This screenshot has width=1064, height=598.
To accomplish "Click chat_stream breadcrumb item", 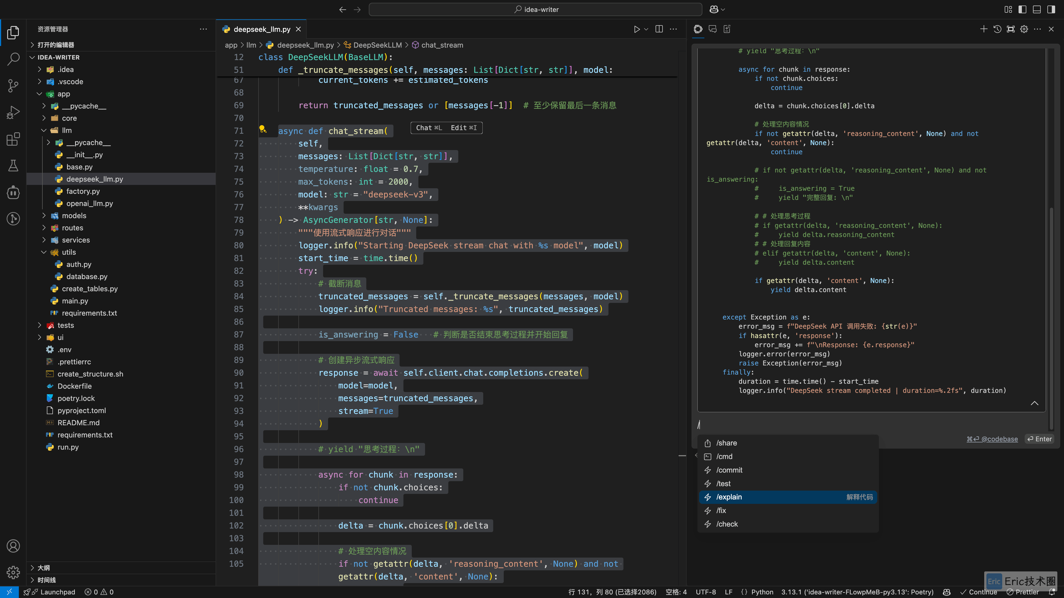I will tap(438, 45).
